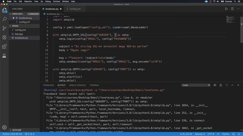The image size is (243, 136).
Task: Open the Search view in activity bar
Action: click(4, 19)
